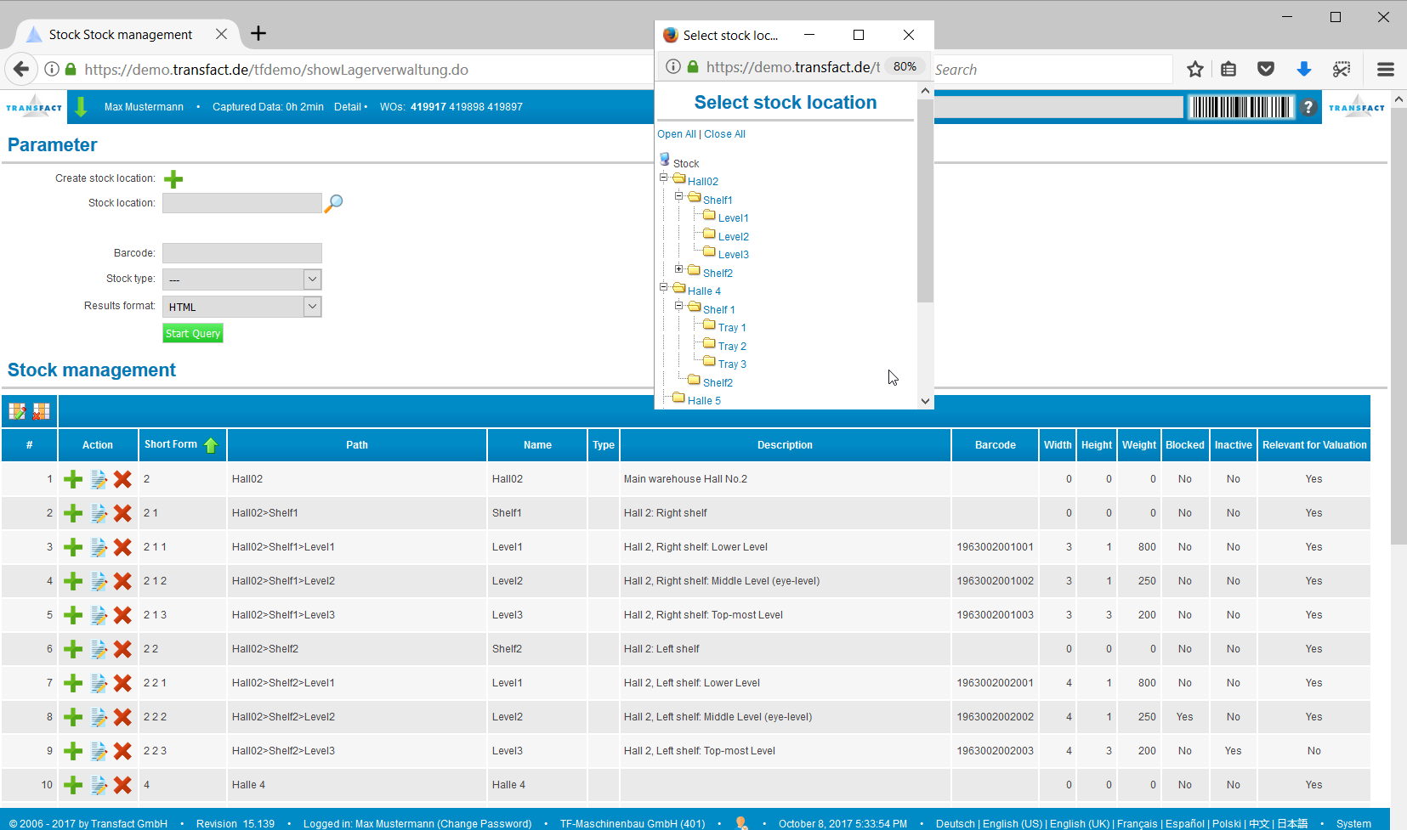
Task: Select the Stock Stock management tab
Action: [x=121, y=34]
